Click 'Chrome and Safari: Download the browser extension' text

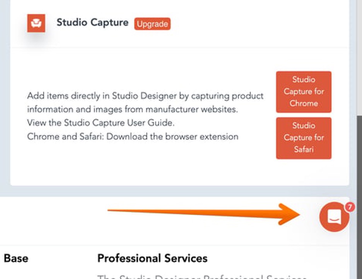pyautogui.click(x=133, y=136)
